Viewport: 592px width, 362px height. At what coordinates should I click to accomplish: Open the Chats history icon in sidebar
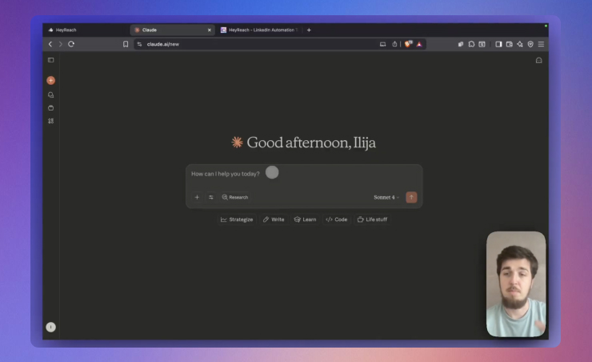pyautogui.click(x=50, y=95)
